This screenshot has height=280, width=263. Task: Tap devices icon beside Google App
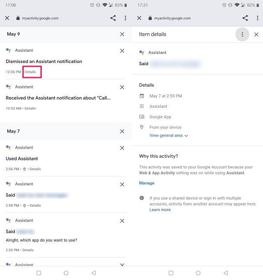click(x=142, y=117)
